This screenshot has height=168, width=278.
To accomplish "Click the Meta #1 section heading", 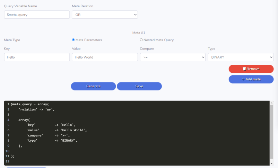I will [139, 33].
